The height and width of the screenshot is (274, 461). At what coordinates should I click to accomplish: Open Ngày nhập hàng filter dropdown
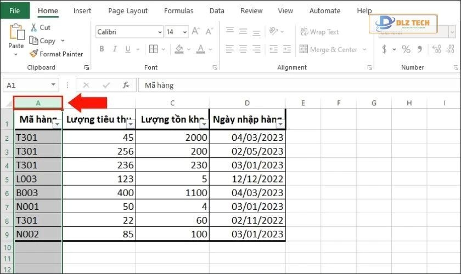(280, 124)
